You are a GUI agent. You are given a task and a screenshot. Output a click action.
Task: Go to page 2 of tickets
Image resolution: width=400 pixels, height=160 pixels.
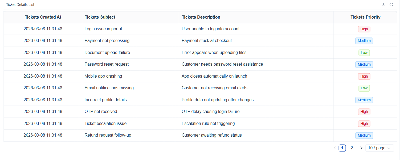[352, 148]
